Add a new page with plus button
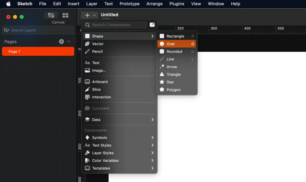306x182 pixels. tap(61, 41)
